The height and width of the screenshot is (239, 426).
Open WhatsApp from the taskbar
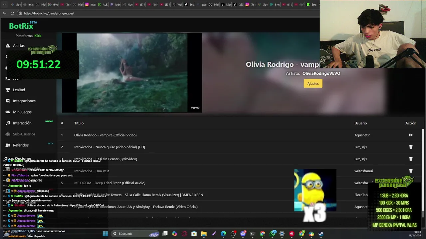pyautogui.click(x=273, y=234)
